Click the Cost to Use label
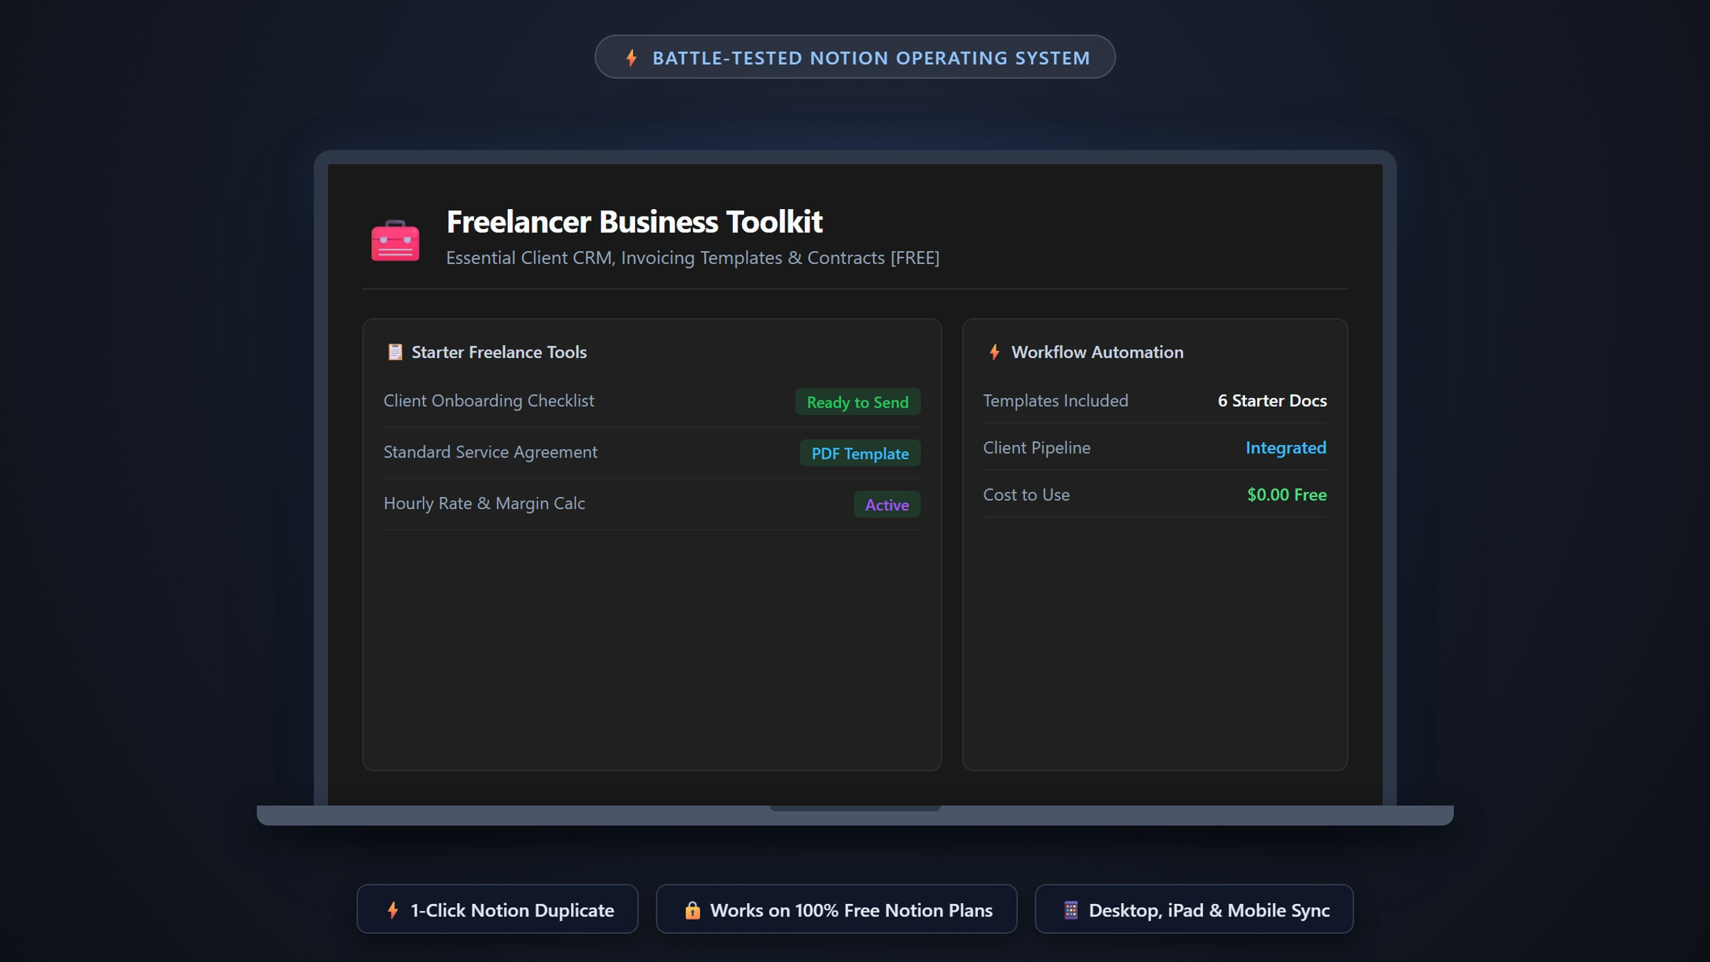 [x=1027, y=495]
